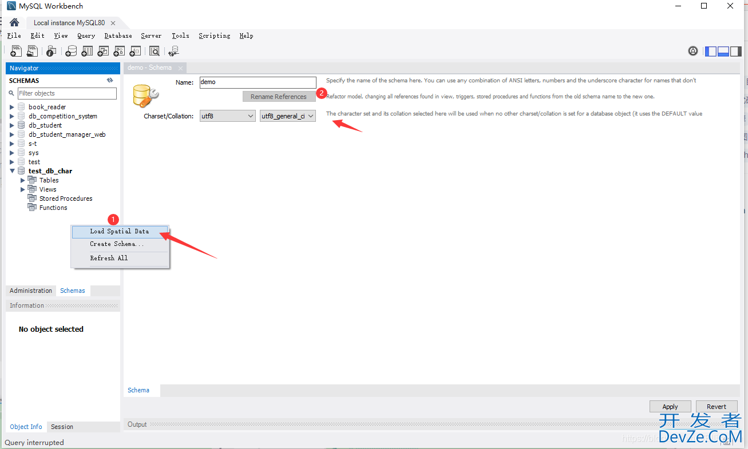Expand the book_reader schema

tap(13, 107)
